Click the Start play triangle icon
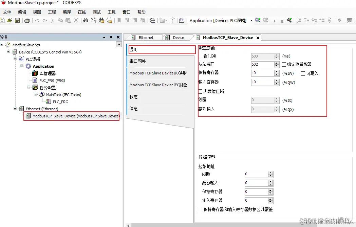 click(275, 21)
